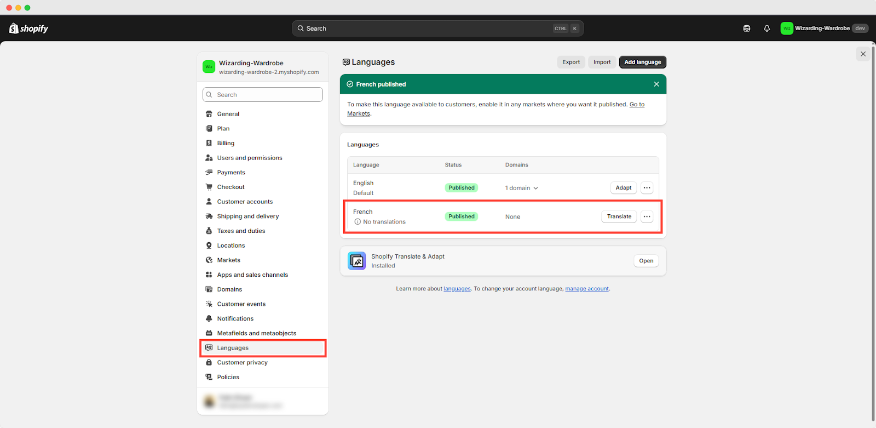Screen dimensions: 876x428
Task: Click the Wizarding-Wardrobe store header in sidebar
Action: click(263, 67)
